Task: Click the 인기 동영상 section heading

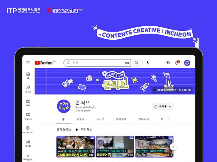Action: 64,130
